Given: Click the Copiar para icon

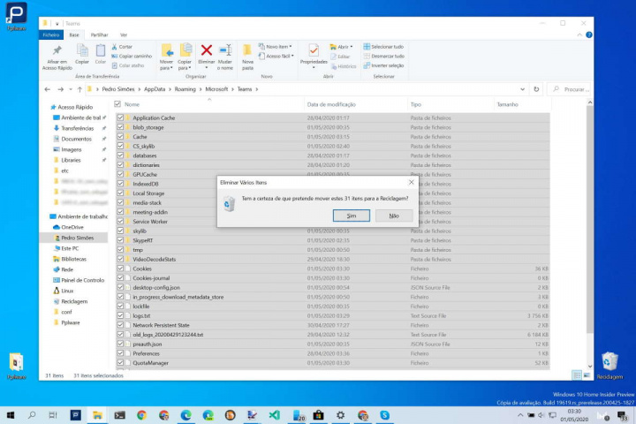Looking at the screenshot, I should pos(185,51).
